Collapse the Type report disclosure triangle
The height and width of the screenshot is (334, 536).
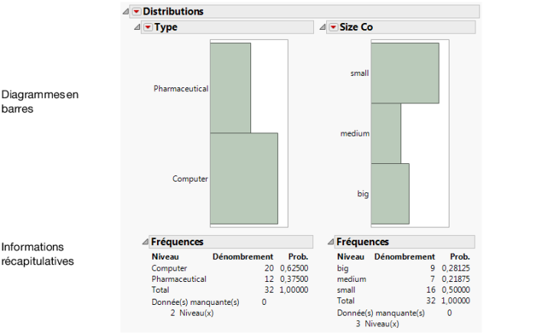click(138, 28)
